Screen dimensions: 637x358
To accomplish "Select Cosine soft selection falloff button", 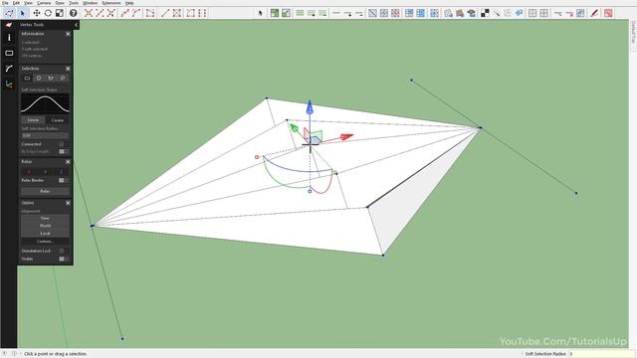I will point(58,120).
